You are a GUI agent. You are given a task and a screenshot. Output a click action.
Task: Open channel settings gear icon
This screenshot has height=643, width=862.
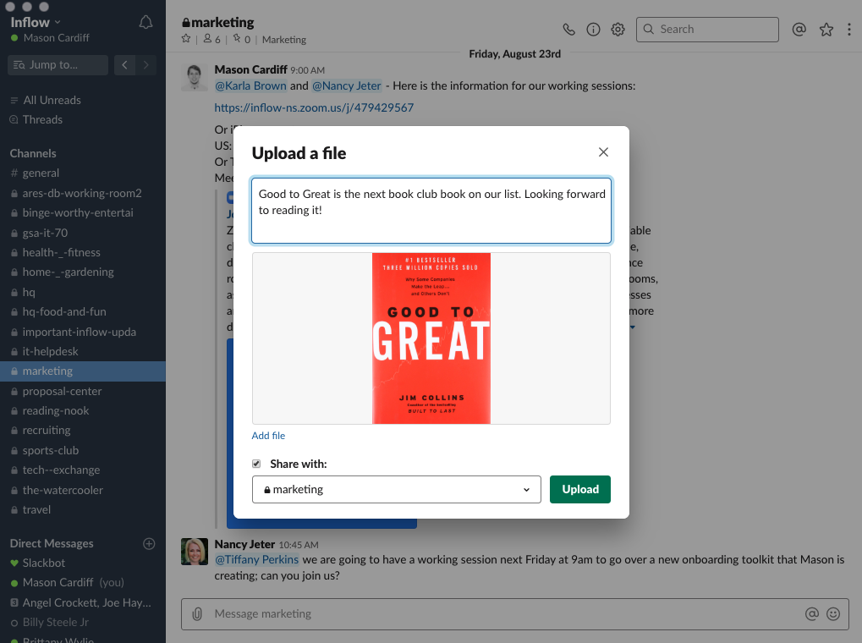618,29
